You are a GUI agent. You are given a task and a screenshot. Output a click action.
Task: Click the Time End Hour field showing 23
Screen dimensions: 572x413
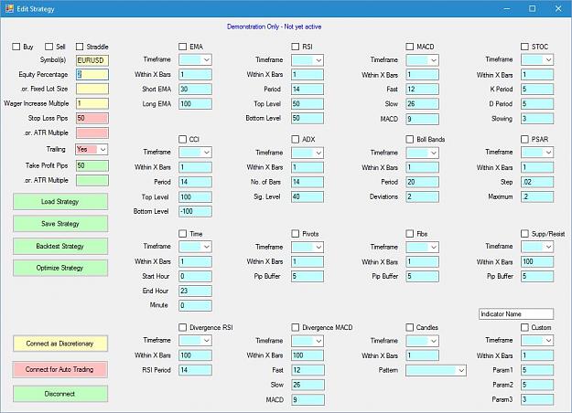tap(195, 291)
